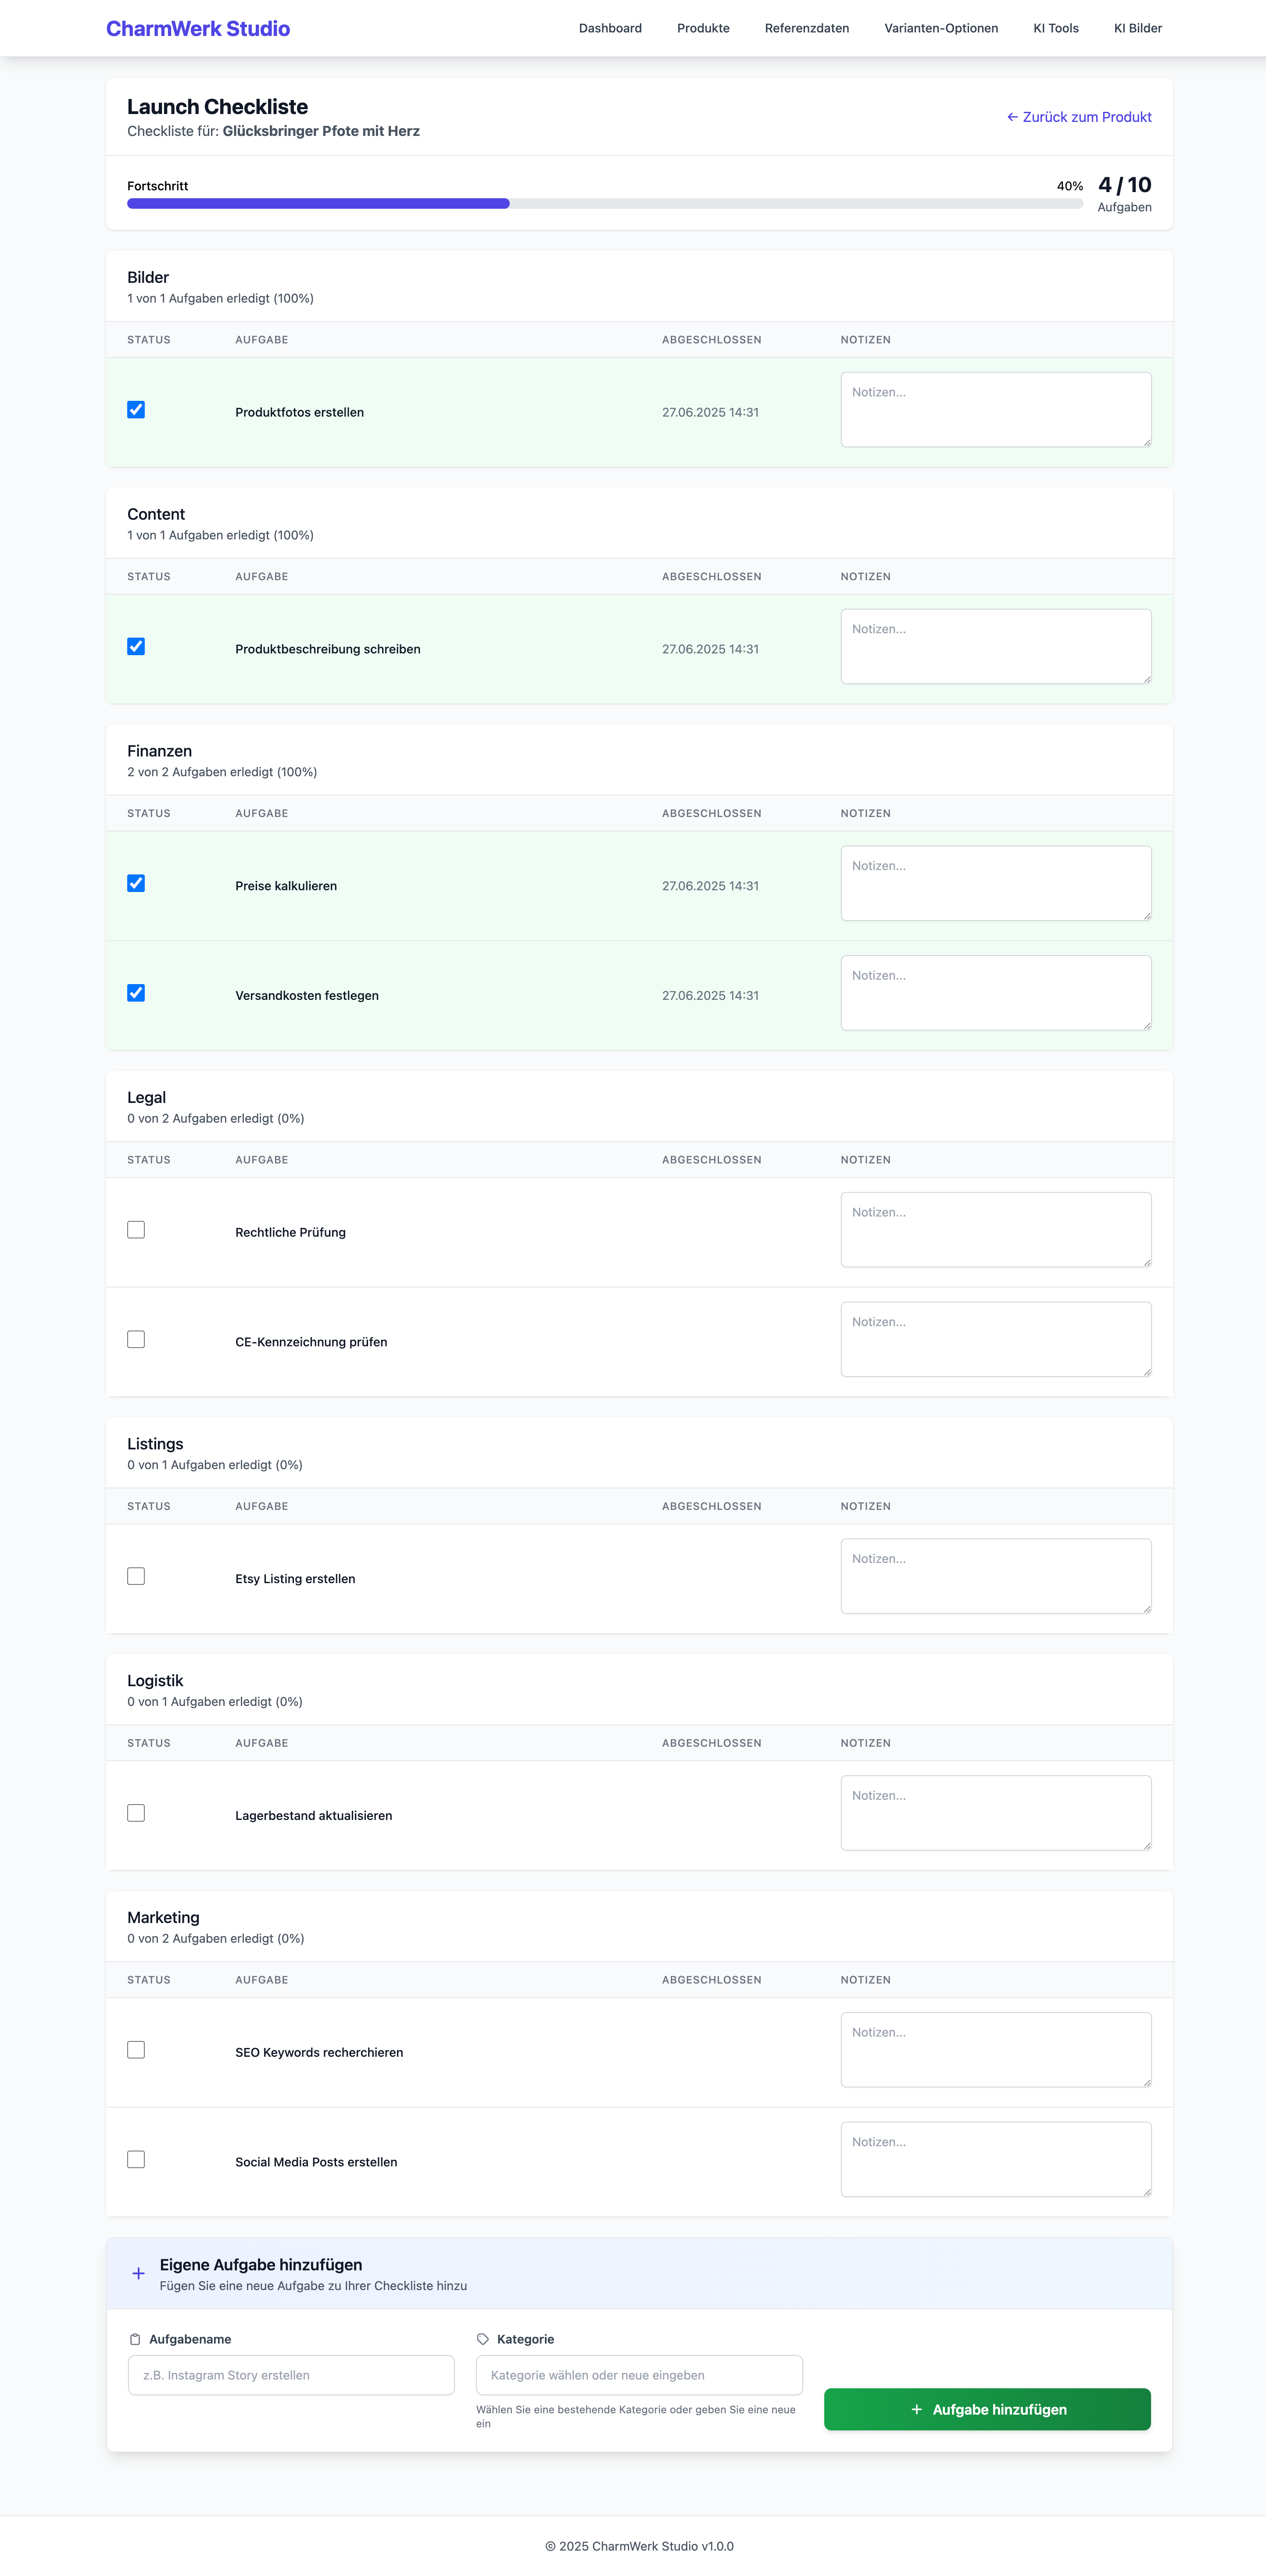
Task: Check Lagerbestand aktualisieren task
Action: pos(136,1813)
